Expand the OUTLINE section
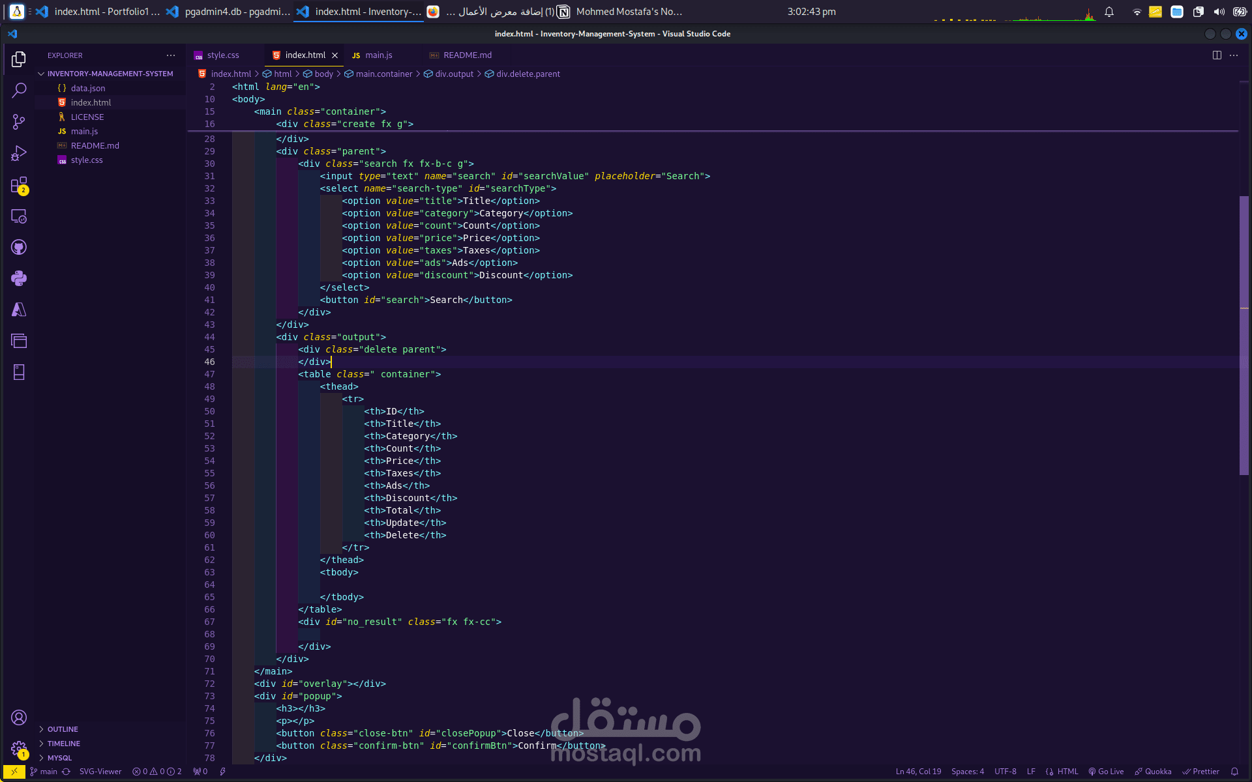 (x=62, y=729)
